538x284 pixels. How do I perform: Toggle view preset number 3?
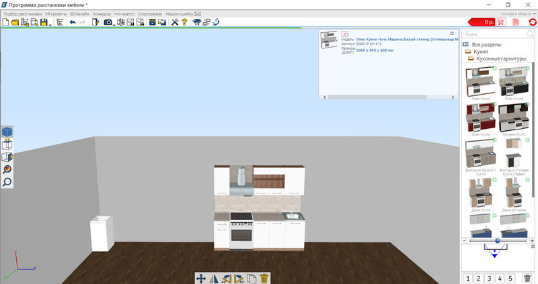pyautogui.click(x=490, y=279)
